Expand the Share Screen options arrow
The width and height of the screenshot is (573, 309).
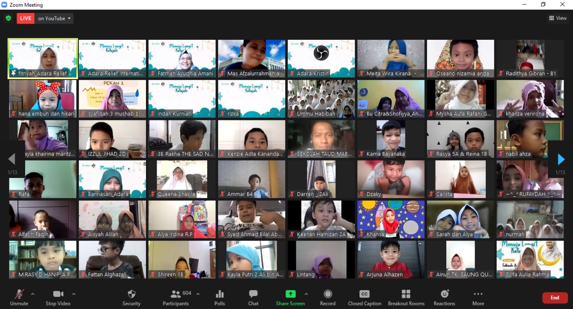[306, 294]
